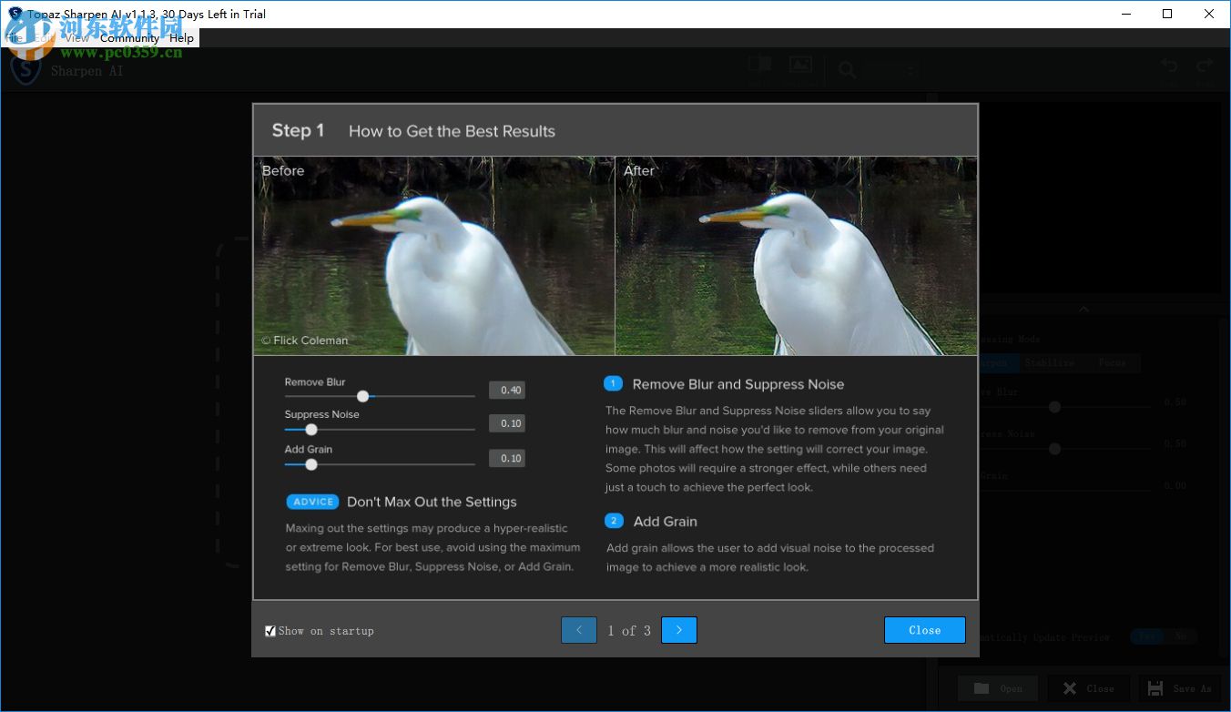Viewport: 1231px width, 712px height.
Task: Click the folder Open icon
Action: pos(982,688)
